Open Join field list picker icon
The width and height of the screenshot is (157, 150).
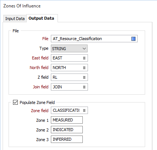coord(84,87)
